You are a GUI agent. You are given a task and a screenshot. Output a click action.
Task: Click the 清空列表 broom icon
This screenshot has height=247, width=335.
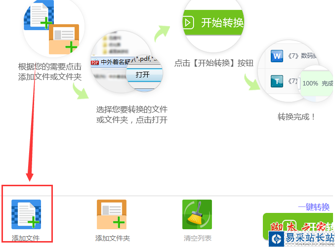pyautogui.click(x=197, y=214)
